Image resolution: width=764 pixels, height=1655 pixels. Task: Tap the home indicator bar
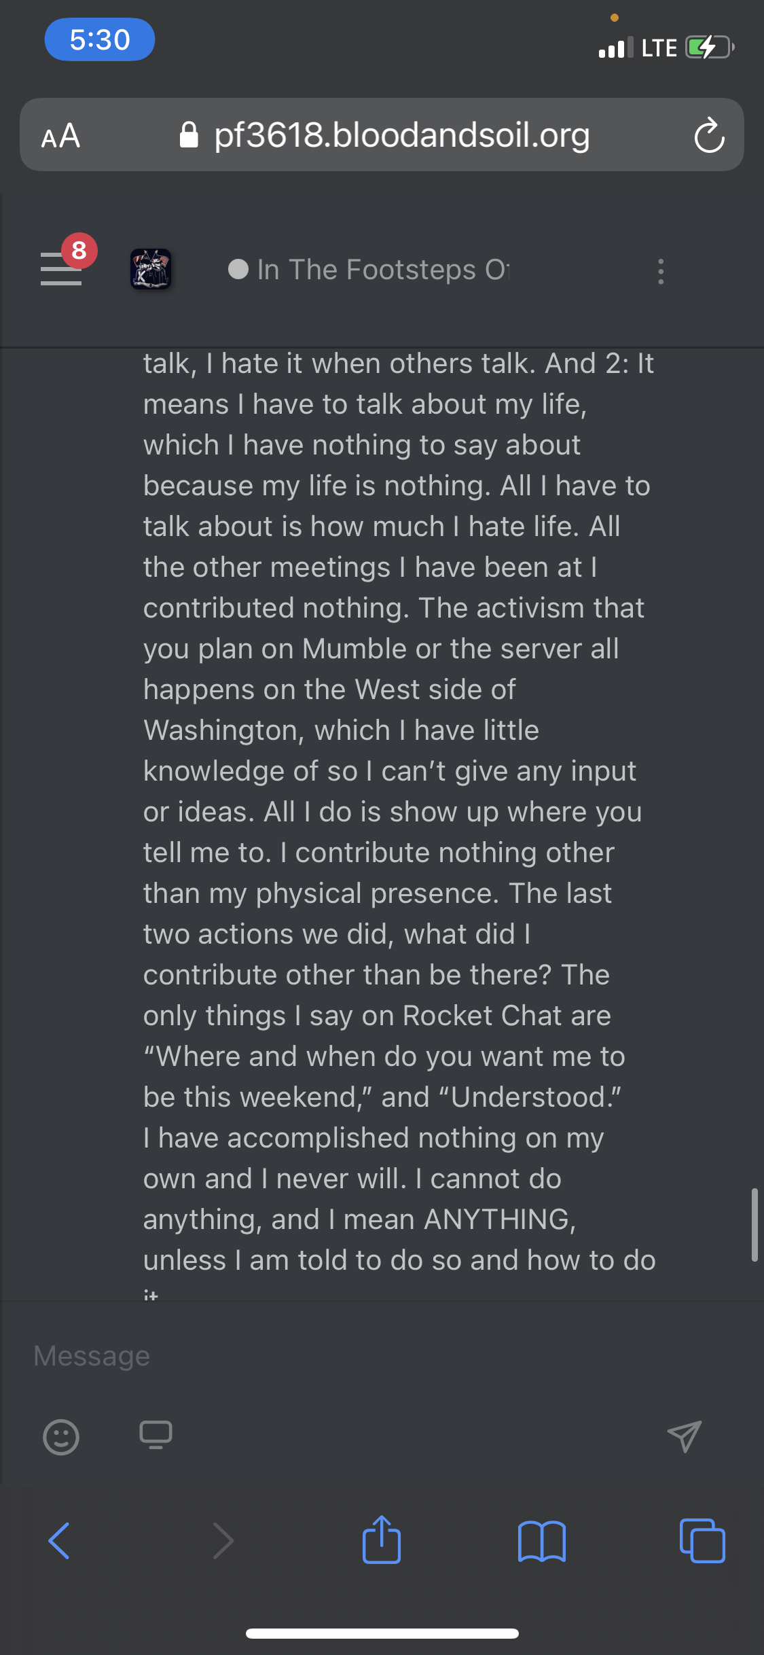coord(382,1633)
